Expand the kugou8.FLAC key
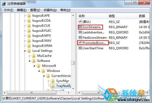152x103 pixels. 25,31
